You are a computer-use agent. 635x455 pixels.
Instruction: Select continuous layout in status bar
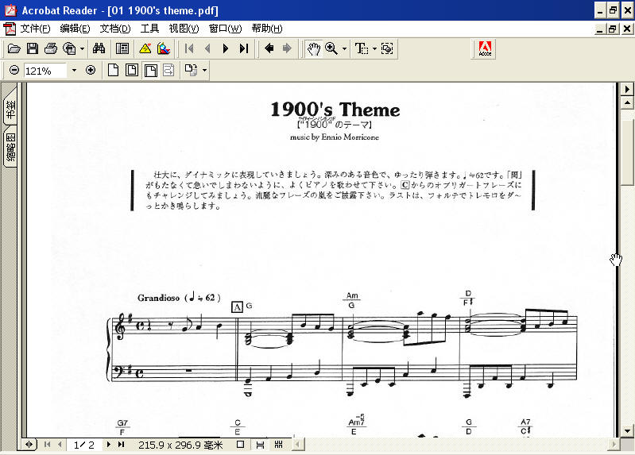[x=260, y=445]
